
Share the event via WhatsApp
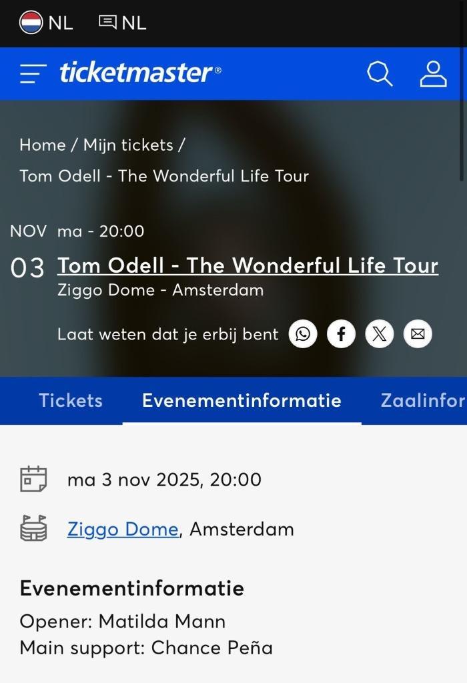[x=303, y=333]
